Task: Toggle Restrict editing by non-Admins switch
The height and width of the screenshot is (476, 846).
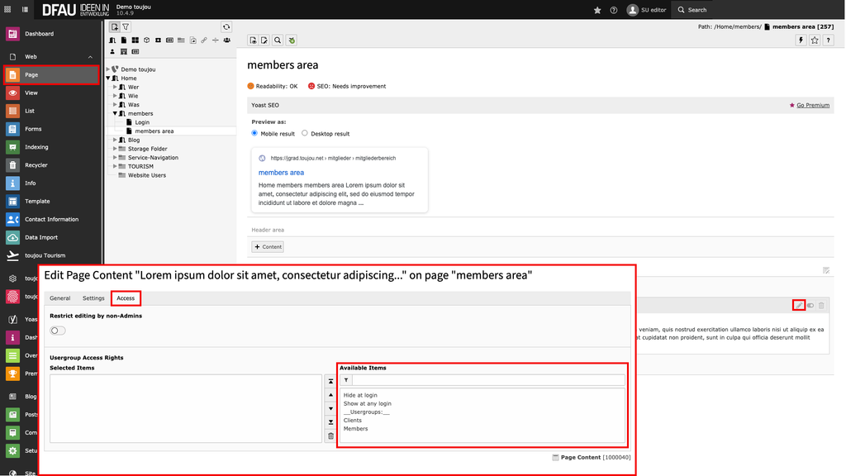Action: [58, 331]
